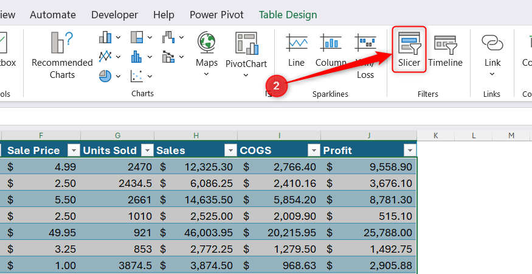Select the Units Sold cell 853
Viewport: 532px width, 274px height.
[117, 249]
